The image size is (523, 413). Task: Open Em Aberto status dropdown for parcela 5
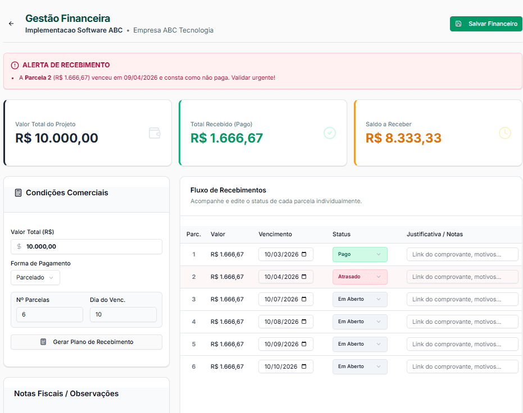point(360,344)
